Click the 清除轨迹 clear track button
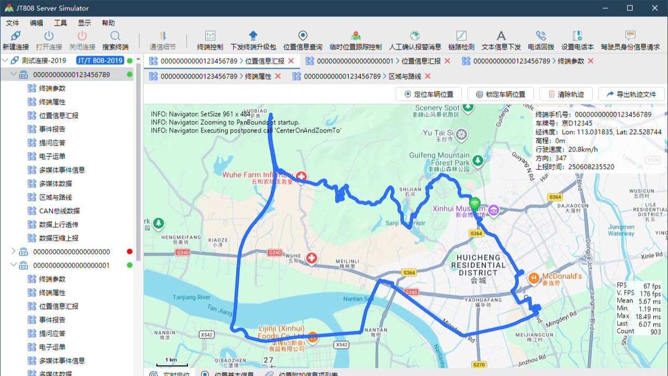Viewport: 668px width, 376px height. [567, 94]
